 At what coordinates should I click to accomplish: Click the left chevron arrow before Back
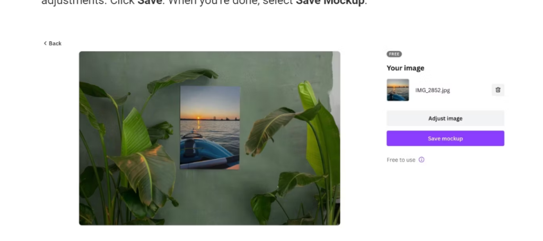[x=45, y=43]
